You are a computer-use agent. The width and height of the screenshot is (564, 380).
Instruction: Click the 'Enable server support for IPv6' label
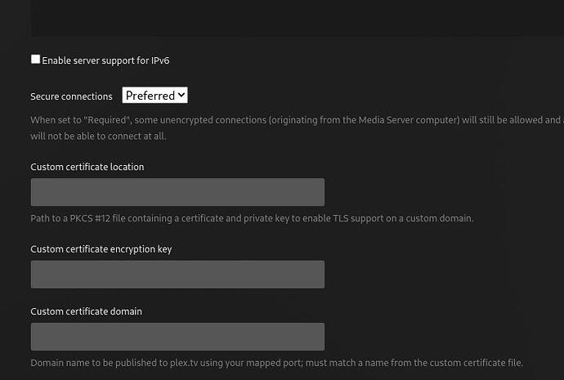pos(105,60)
